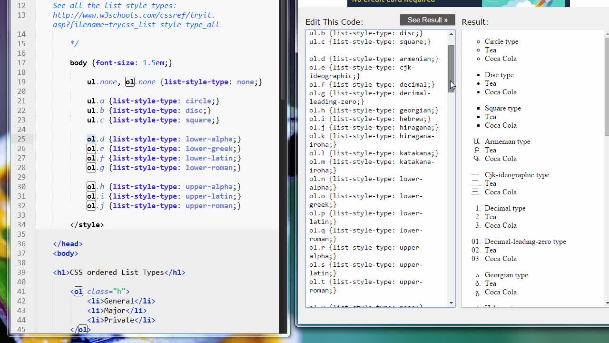
Task: Click the editor vertical scrollbar on left window
Action: click(x=283, y=50)
